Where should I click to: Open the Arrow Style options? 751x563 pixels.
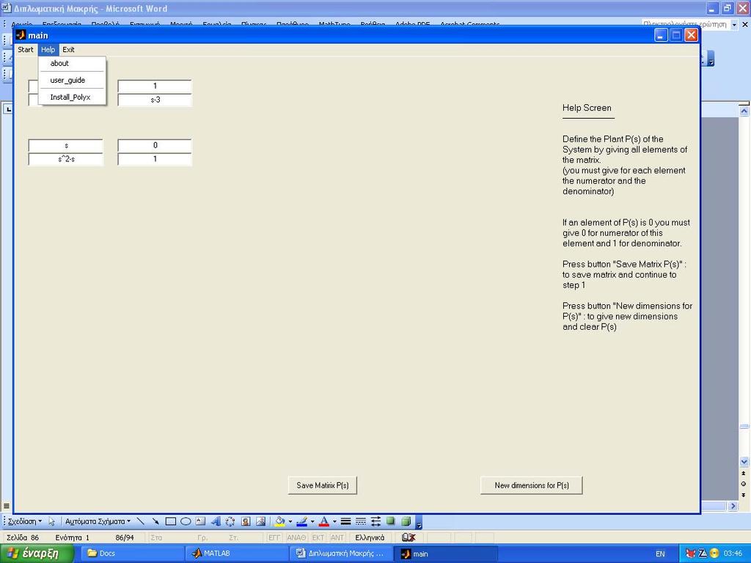375,521
